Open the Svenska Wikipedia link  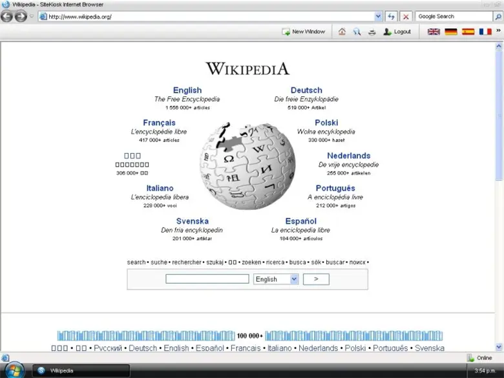[x=192, y=221]
